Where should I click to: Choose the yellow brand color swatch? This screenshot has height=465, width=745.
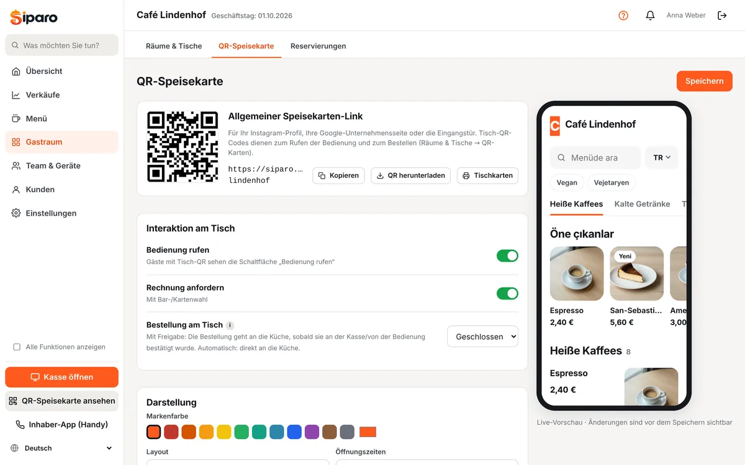click(224, 432)
